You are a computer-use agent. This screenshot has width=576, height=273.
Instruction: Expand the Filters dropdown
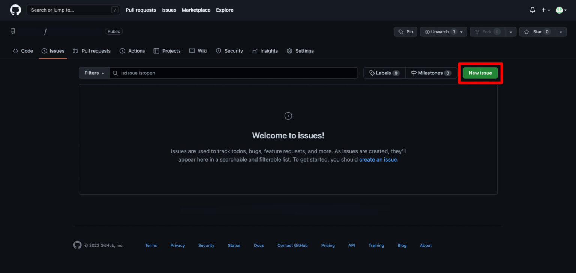94,73
